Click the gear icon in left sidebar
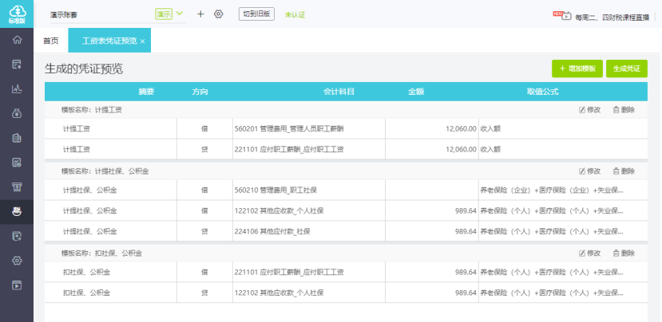The image size is (662, 322). (x=16, y=261)
